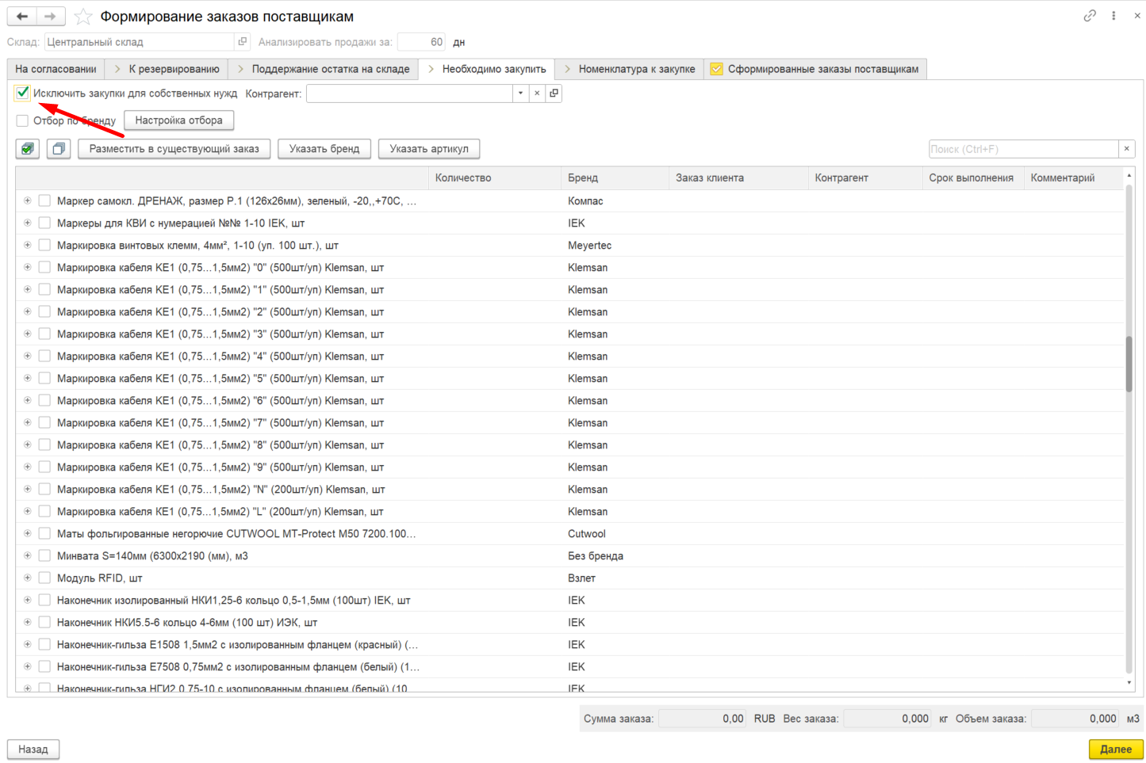Add form to favorites with the star icon

point(83,17)
